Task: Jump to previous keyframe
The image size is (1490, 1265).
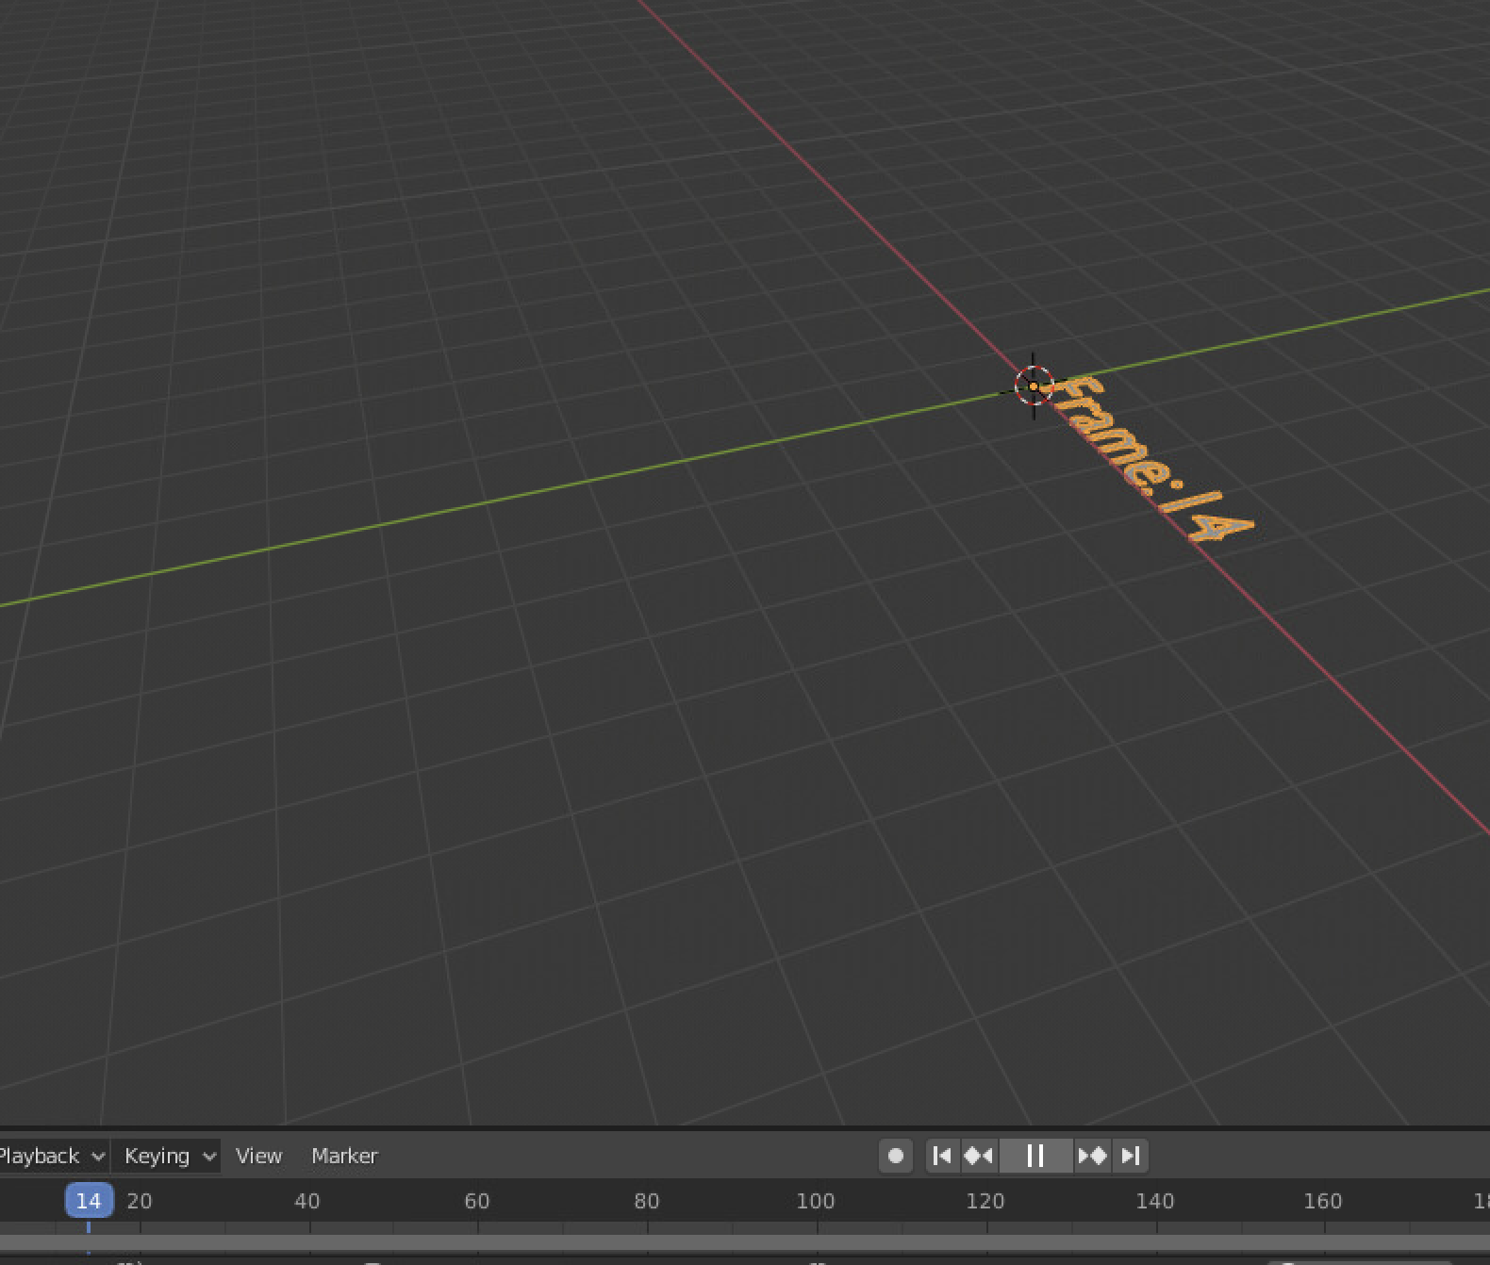Action: pyautogui.click(x=979, y=1156)
